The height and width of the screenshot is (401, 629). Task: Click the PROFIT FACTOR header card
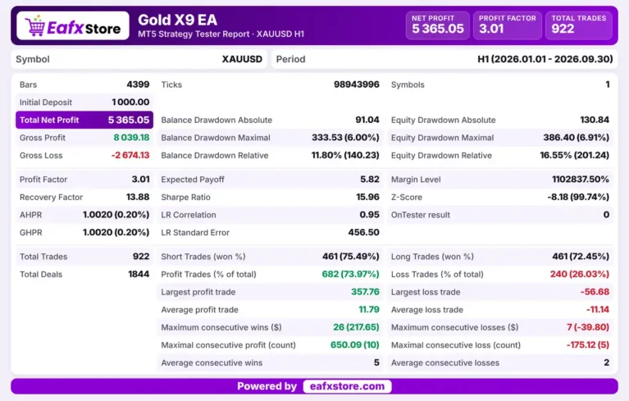coord(507,25)
